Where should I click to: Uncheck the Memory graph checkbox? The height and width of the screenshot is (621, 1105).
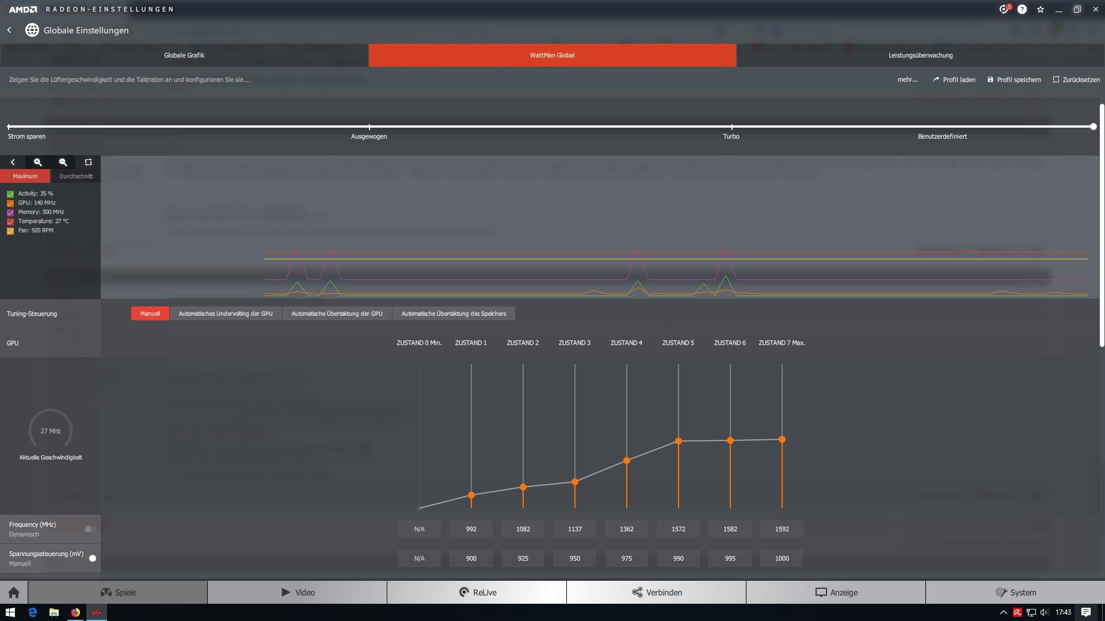(x=10, y=213)
